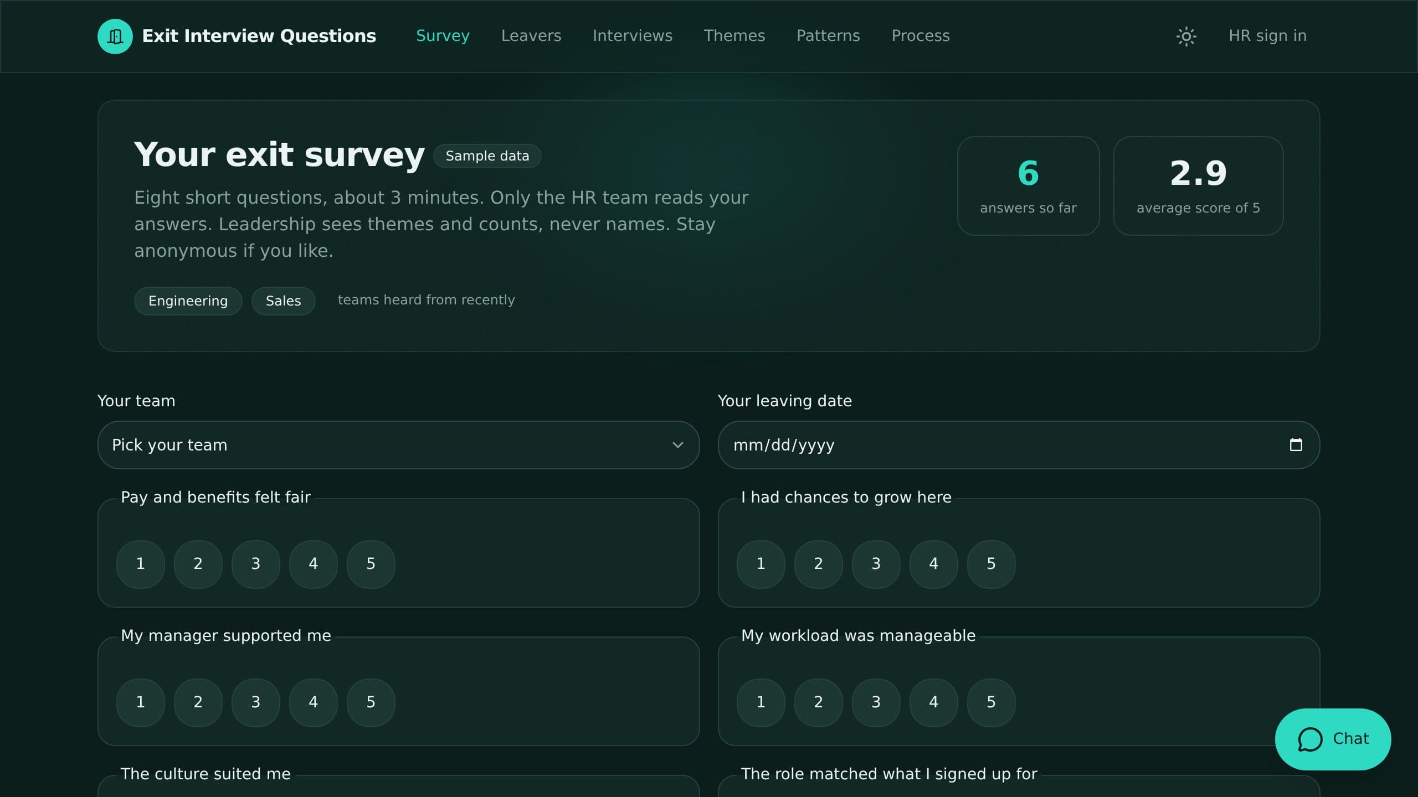The image size is (1418, 797).
Task: Rate manager support as 5
Action: click(371, 702)
